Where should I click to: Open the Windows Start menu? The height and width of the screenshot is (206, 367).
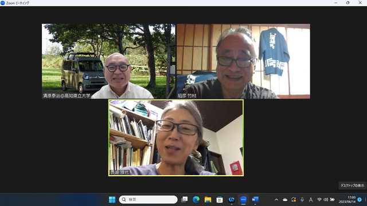pos(112,200)
